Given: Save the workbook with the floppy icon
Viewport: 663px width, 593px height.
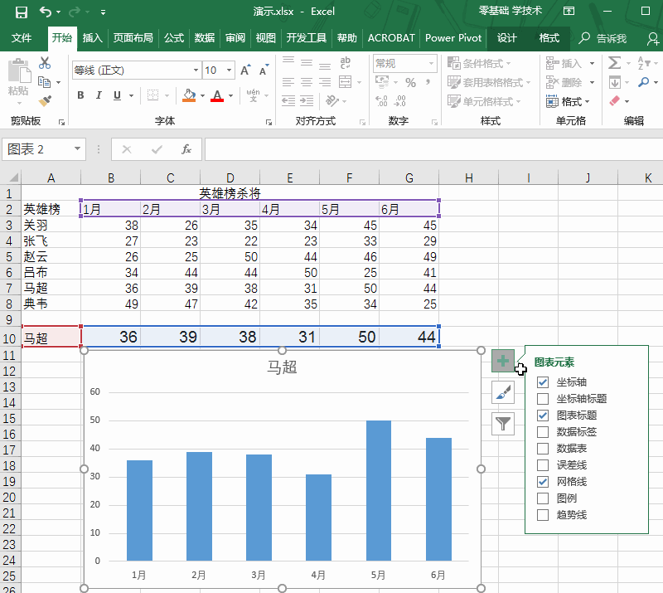Looking at the screenshot, I should click(22, 12).
